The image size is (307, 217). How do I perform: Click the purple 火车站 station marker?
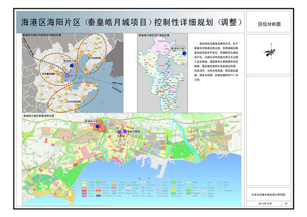[x=119, y=132]
